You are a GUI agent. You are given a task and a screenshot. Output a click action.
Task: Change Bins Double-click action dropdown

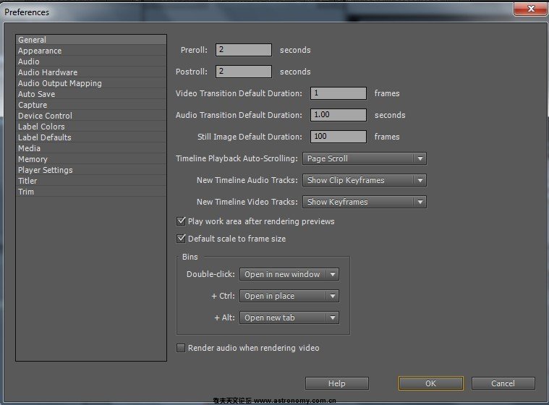289,274
